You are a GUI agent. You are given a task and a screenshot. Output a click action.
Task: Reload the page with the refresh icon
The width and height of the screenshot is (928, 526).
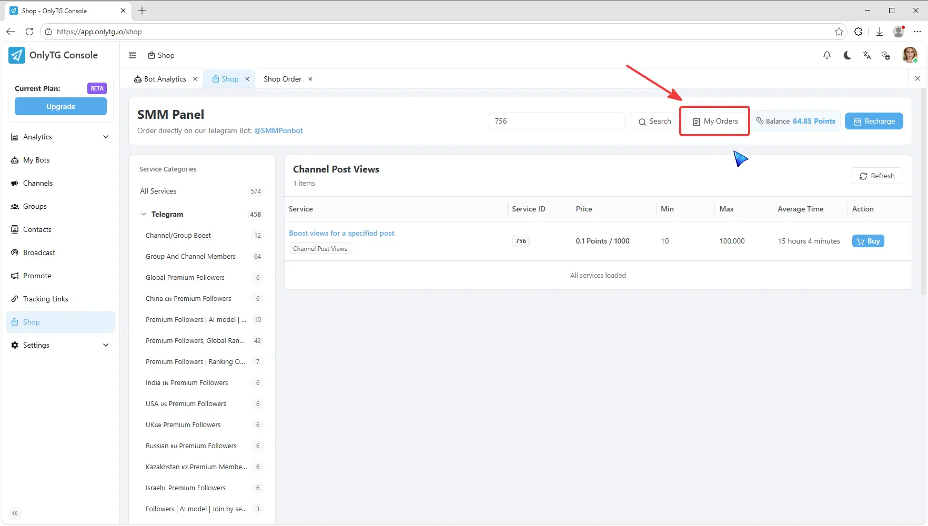(29, 32)
